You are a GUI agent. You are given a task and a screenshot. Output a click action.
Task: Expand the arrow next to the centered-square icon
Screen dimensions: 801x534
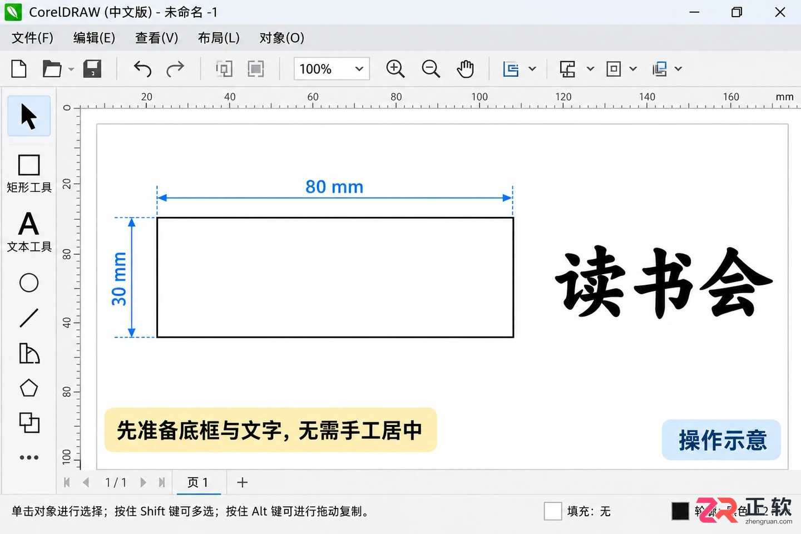633,69
